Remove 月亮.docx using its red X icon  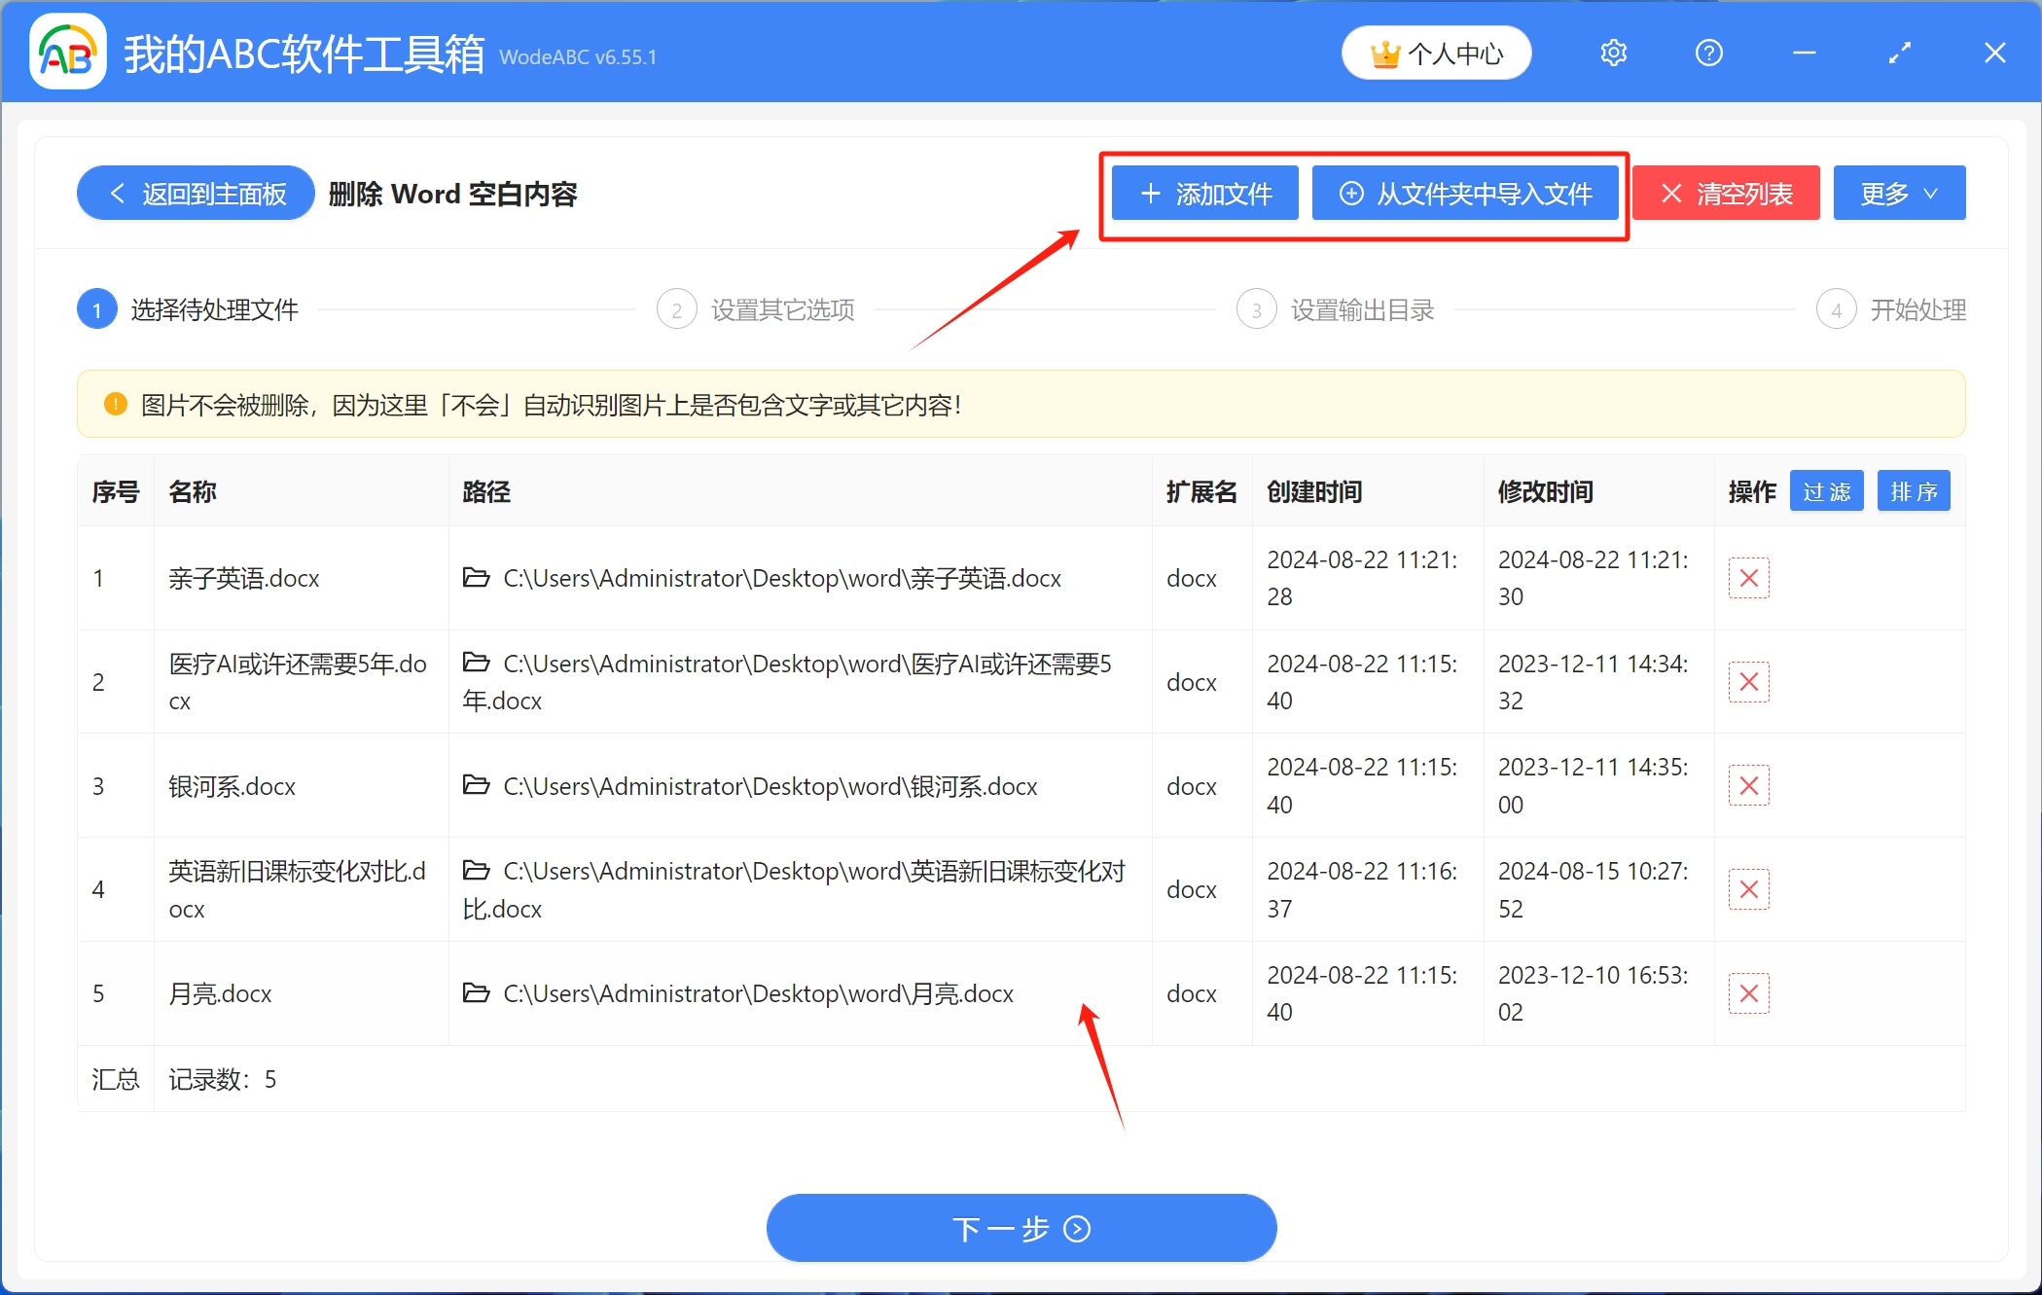click(x=1748, y=993)
